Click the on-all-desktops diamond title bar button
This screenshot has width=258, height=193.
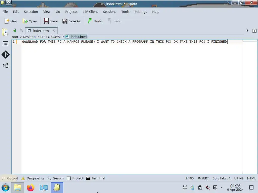(9, 3)
